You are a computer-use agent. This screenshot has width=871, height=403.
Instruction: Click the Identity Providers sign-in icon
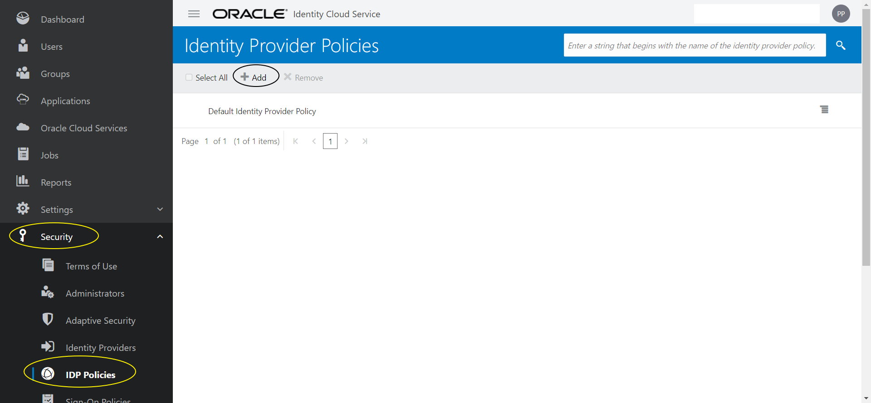(x=48, y=346)
